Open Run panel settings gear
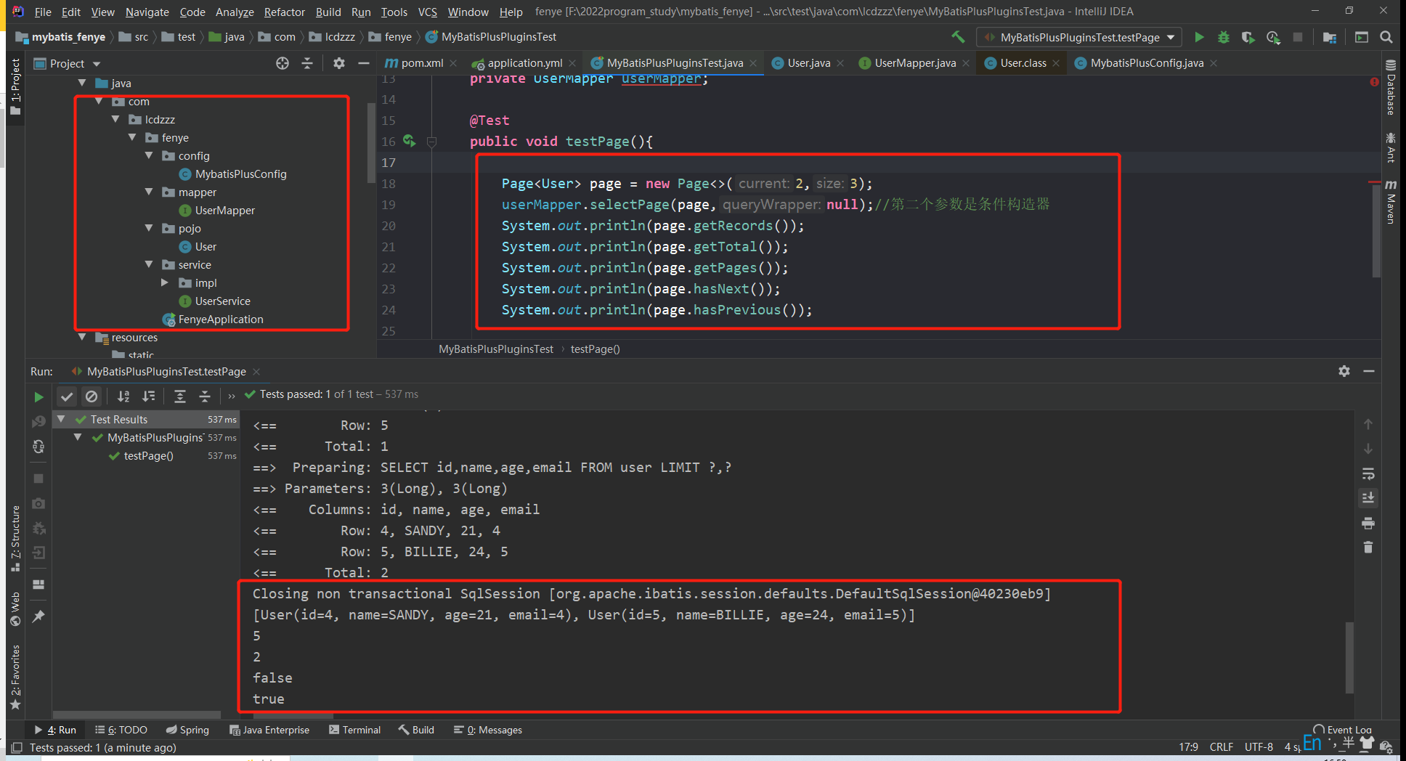The height and width of the screenshot is (761, 1406). pyautogui.click(x=1344, y=371)
